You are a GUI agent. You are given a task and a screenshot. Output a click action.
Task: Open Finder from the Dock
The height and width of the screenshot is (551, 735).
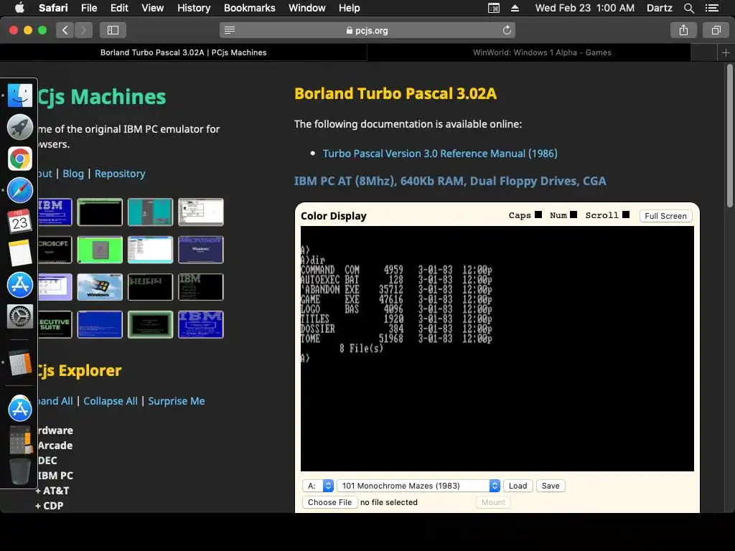pos(19,95)
